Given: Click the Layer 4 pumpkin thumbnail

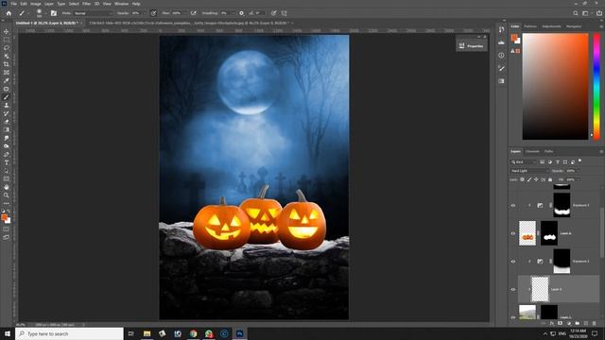Looking at the screenshot, I should point(527,233).
